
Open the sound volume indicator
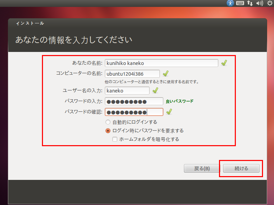(x=260, y=3)
